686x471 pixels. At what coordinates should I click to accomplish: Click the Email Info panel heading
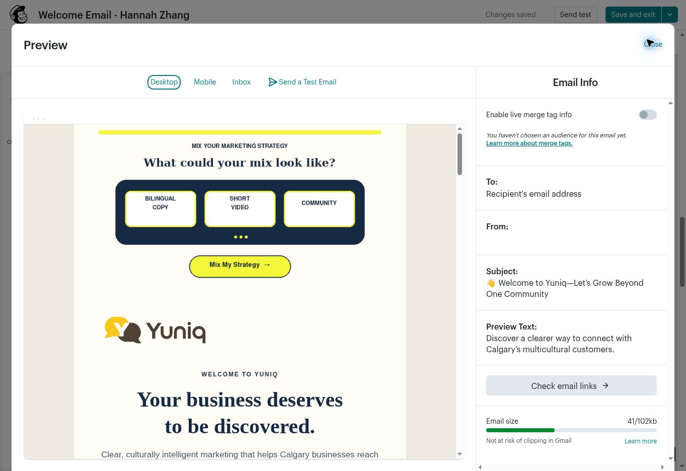(x=575, y=83)
